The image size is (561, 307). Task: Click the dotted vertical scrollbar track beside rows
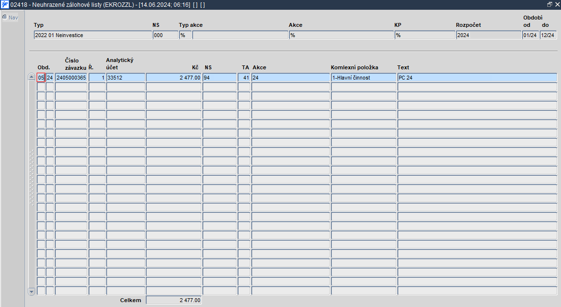pos(31,178)
